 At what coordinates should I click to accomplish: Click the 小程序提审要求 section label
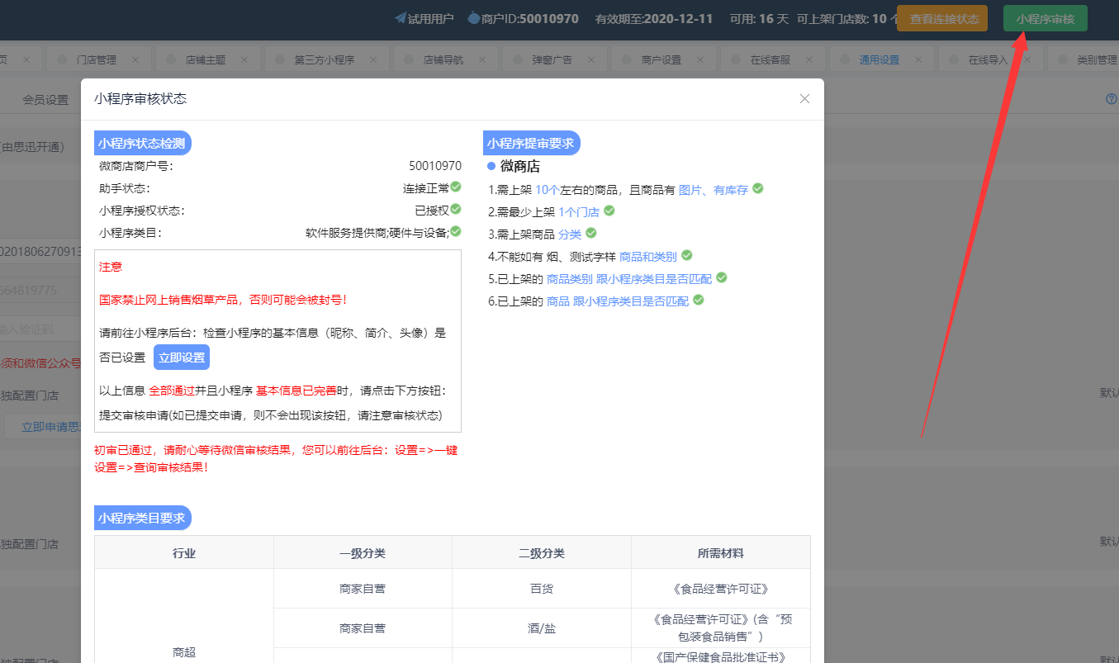[x=532, y=143]
